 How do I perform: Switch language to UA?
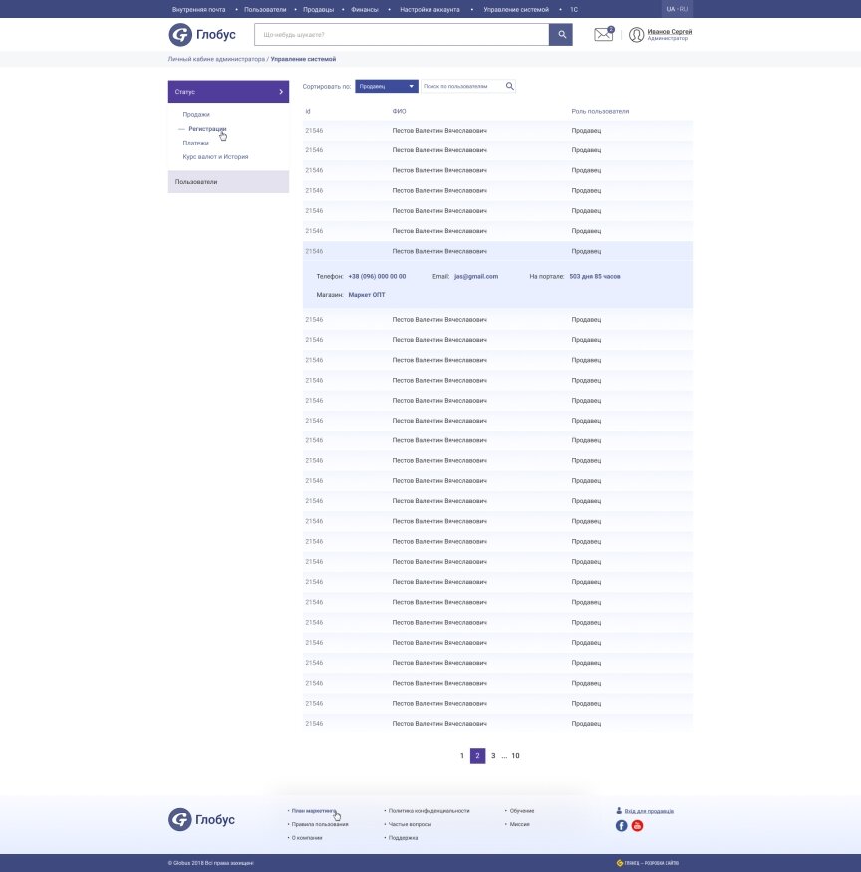(x=671, y=9)
